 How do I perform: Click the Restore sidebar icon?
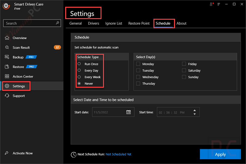coord(7,67)
